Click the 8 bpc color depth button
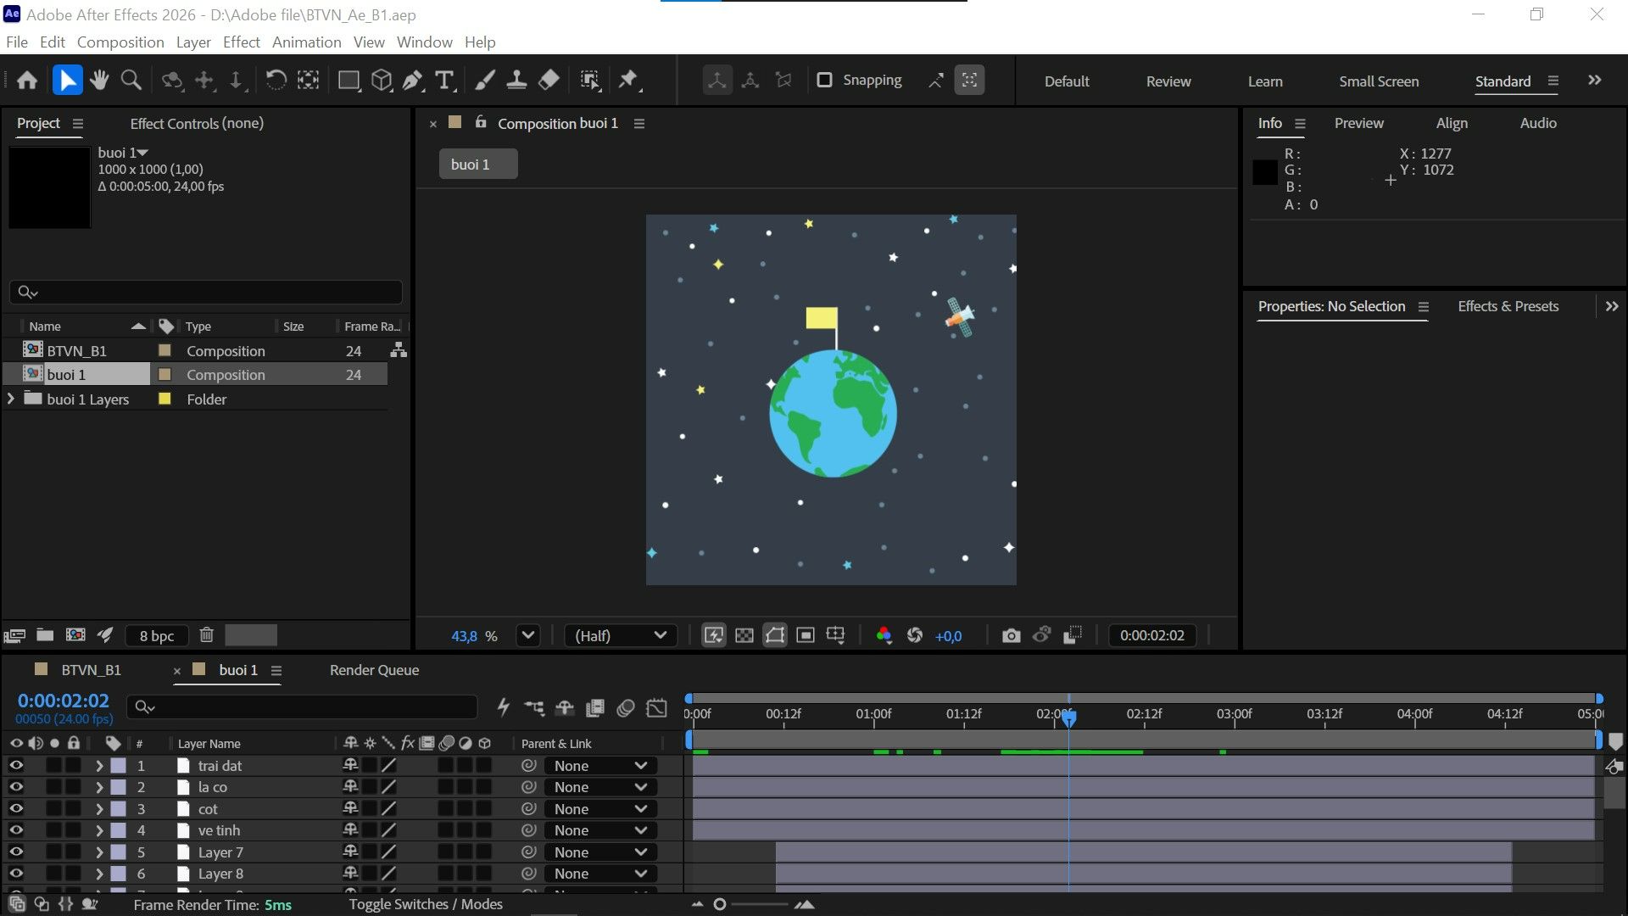The height and width of the screenshot is (916, 1628). click(157, 635)
